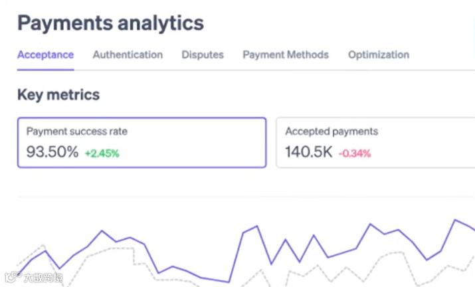Click the Payments analytics page title
Image resolution: width=475 pixels, height=287 pixels.
110,23
